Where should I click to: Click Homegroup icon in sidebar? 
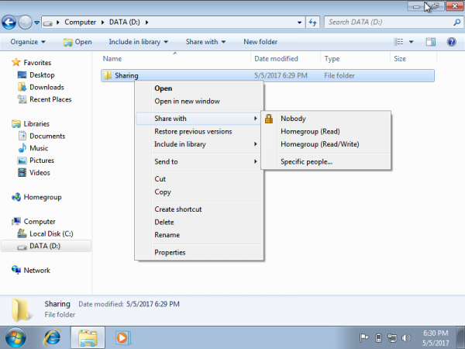coord(16,197)
